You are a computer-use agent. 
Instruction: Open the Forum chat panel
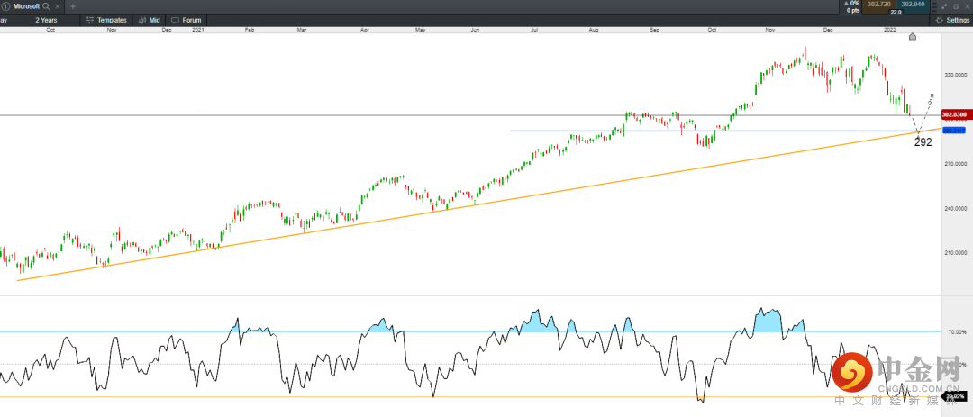[186, 19]
